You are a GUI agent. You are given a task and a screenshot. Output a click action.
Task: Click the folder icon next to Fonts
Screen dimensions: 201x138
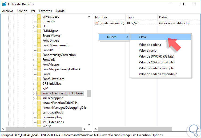(x=38, y=74)
